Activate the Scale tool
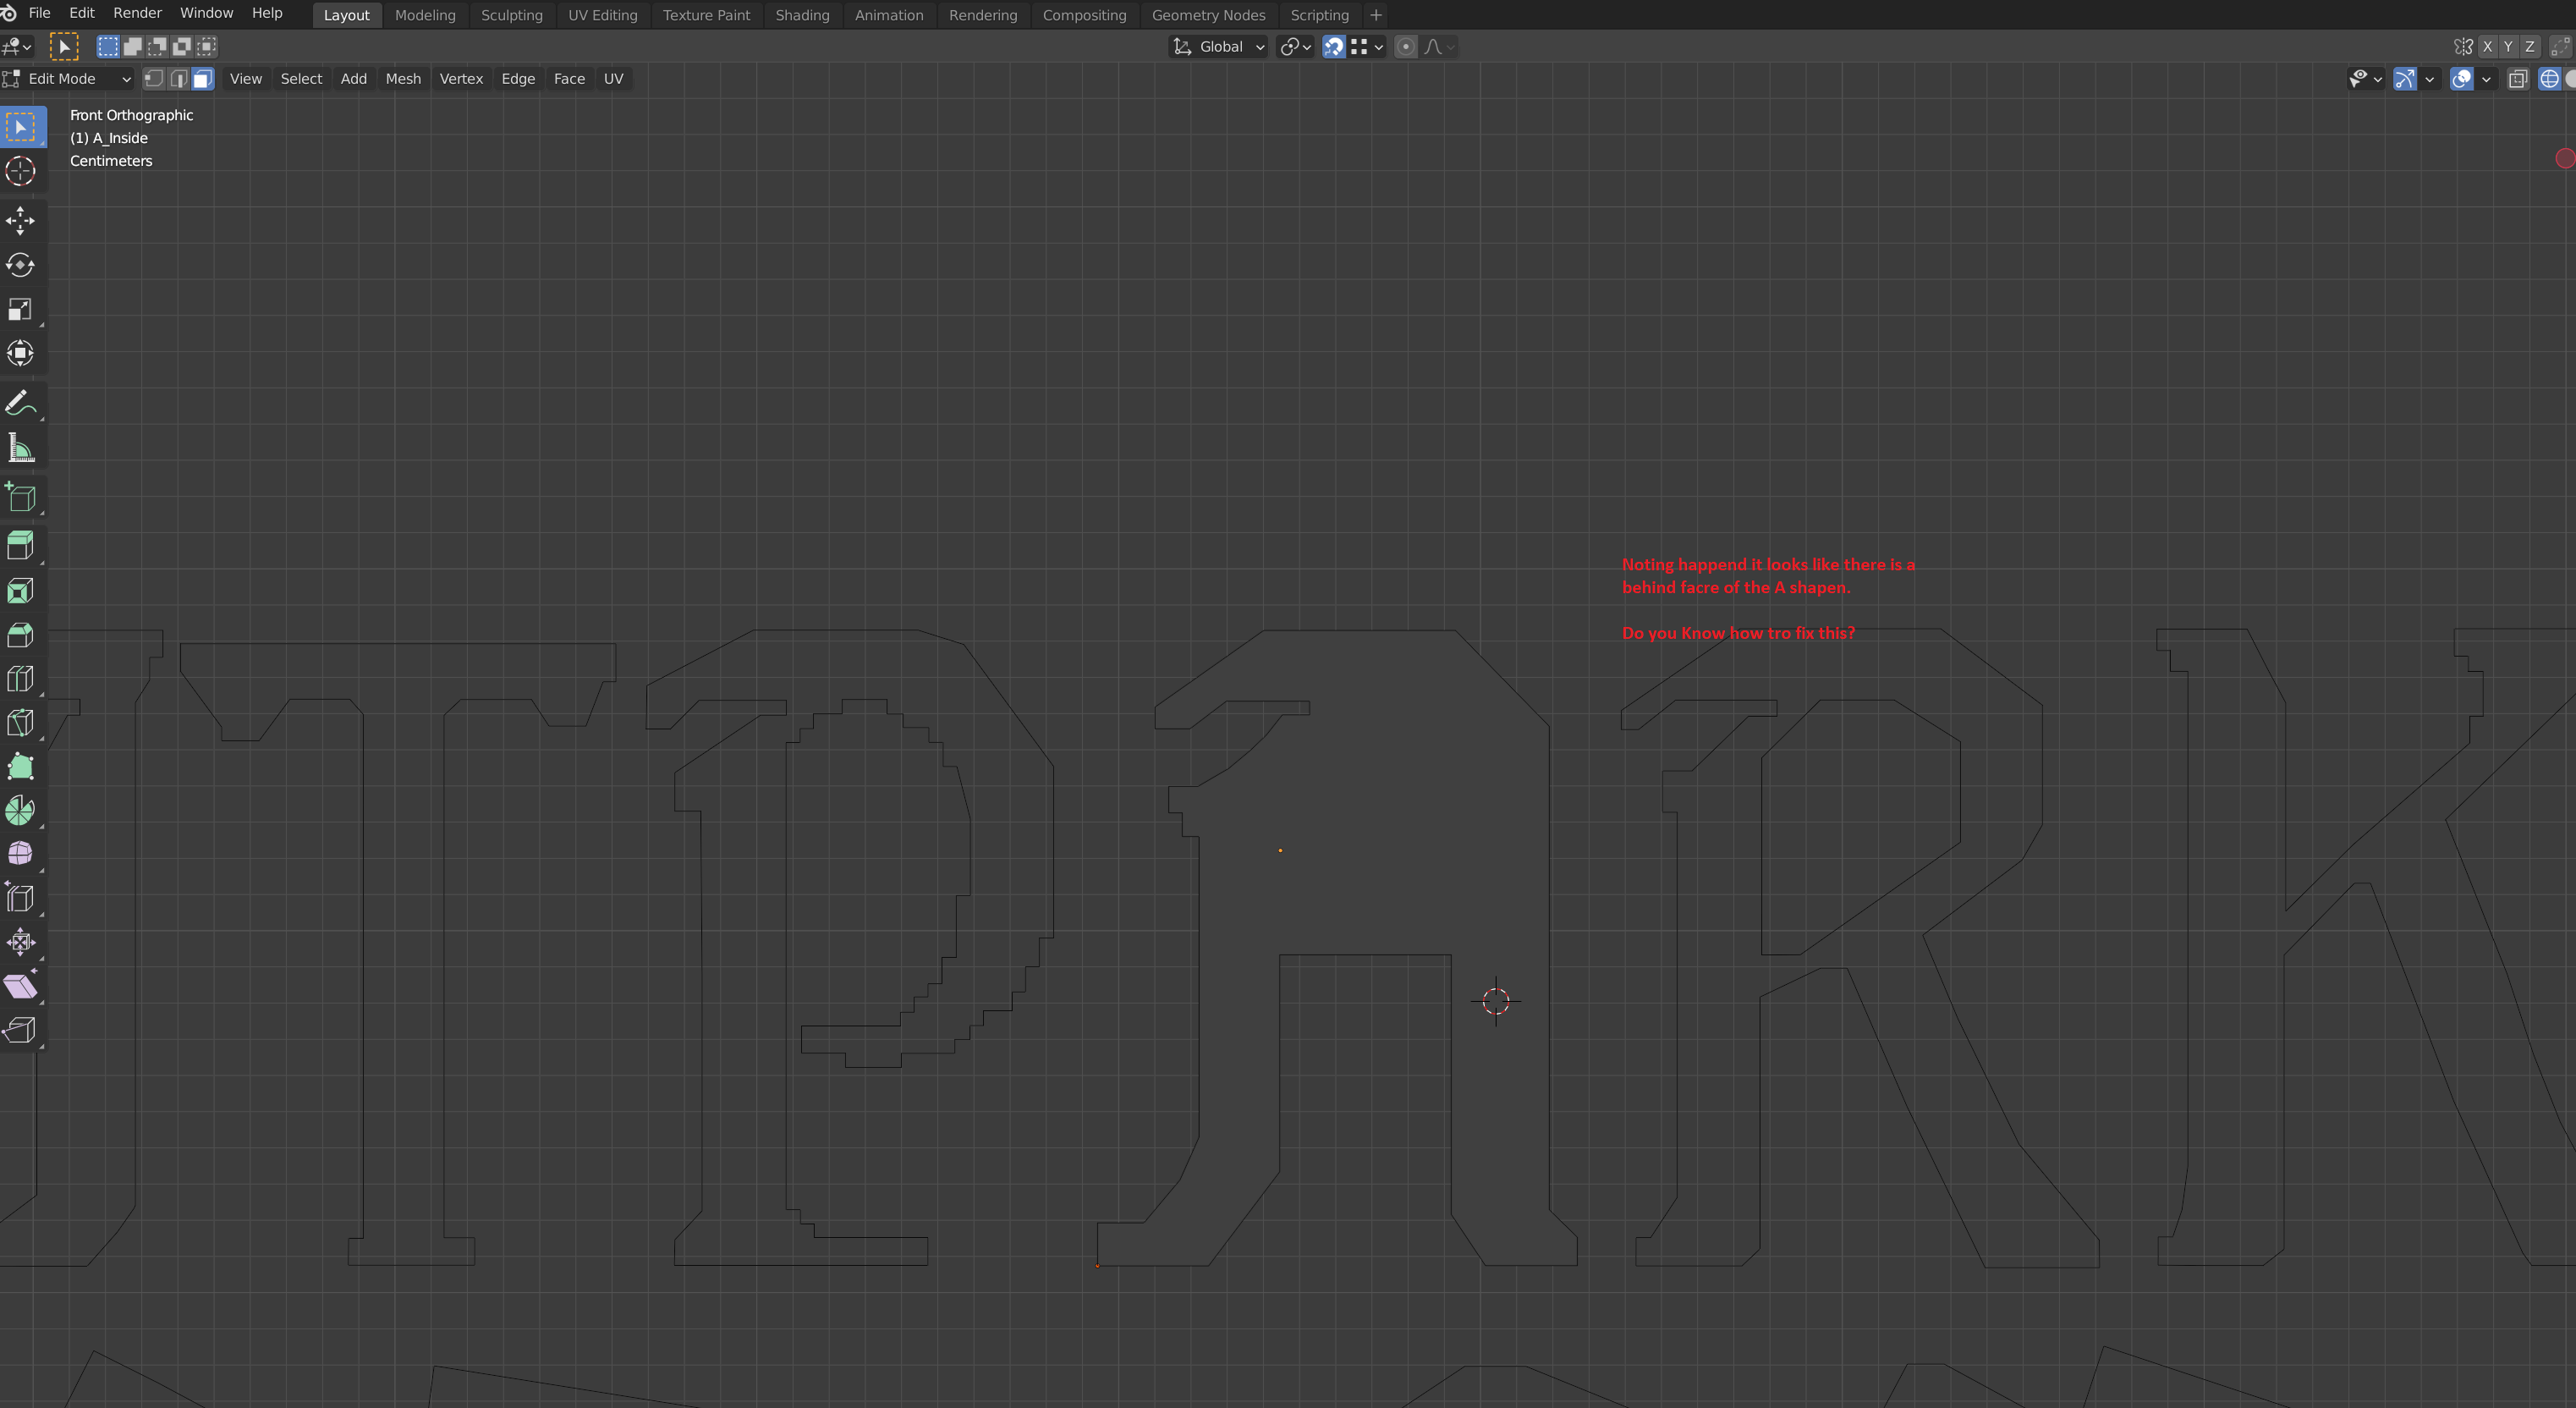 click(20, 309)
